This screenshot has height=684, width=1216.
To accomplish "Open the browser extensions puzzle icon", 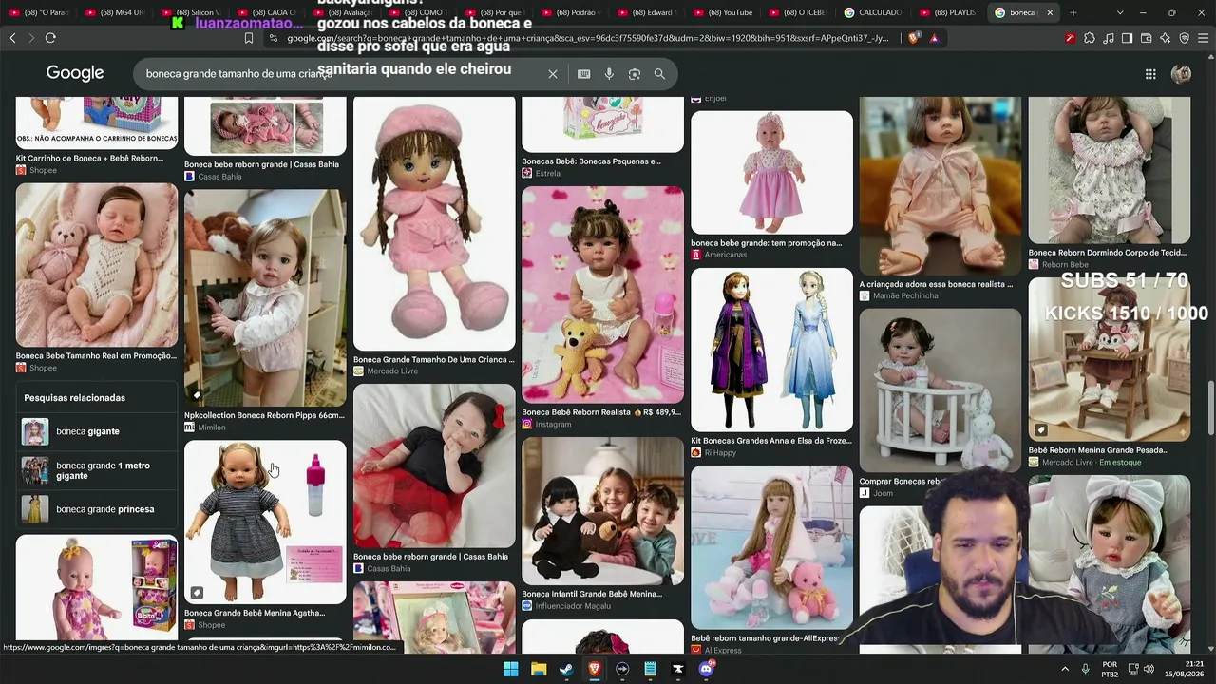I will tap(1089, 38).
